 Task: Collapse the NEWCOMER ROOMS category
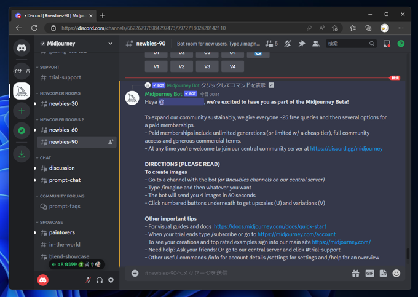pos(60,93)
